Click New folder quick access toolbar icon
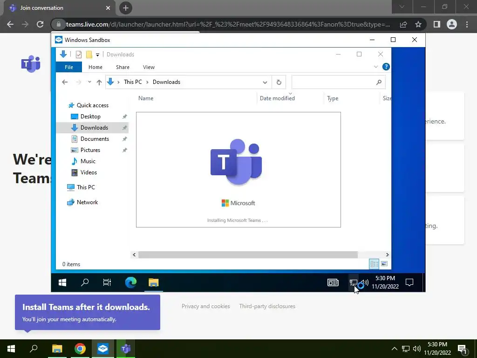 click(x=89, y=55)
